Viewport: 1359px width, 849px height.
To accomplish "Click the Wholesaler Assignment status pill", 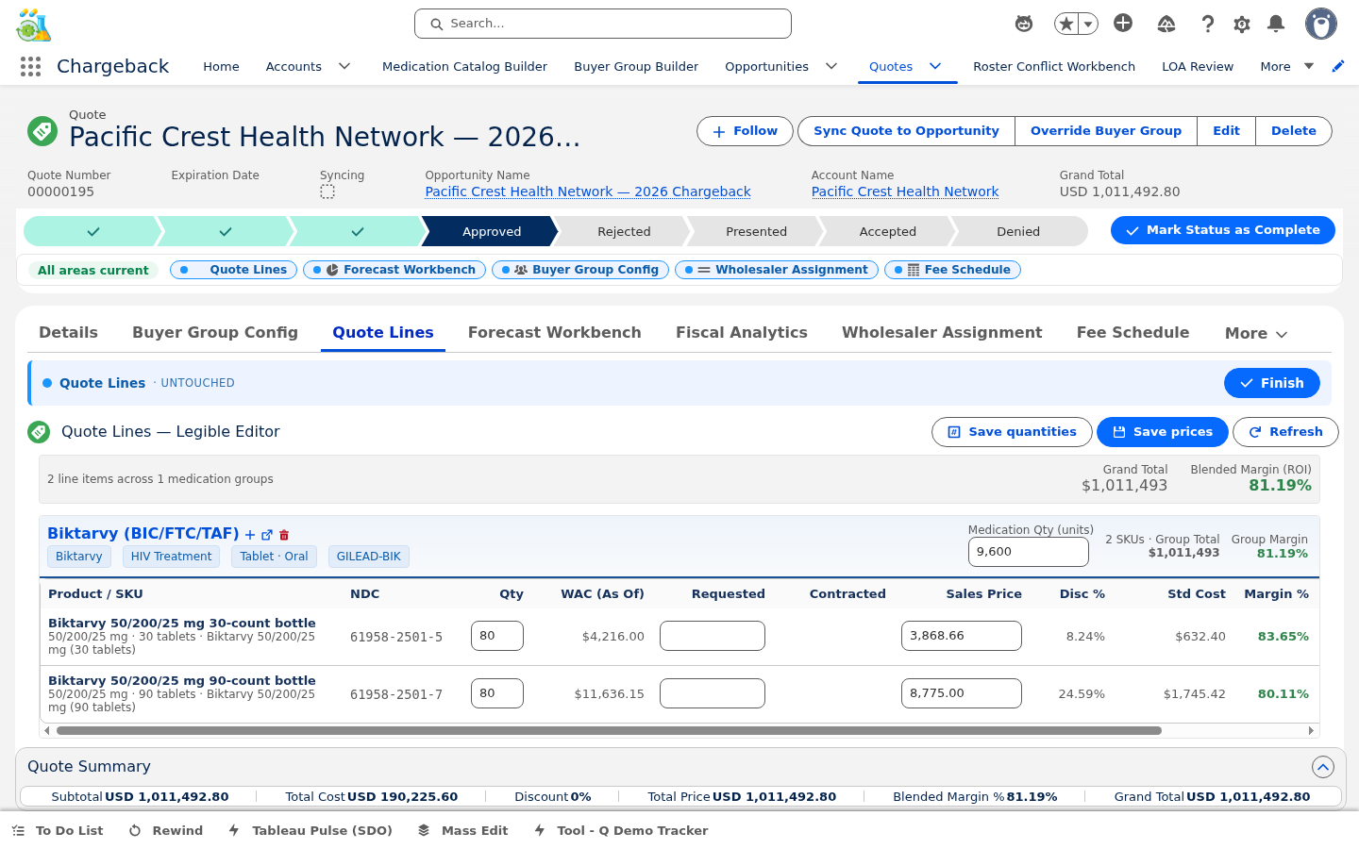I will [777, 270].
